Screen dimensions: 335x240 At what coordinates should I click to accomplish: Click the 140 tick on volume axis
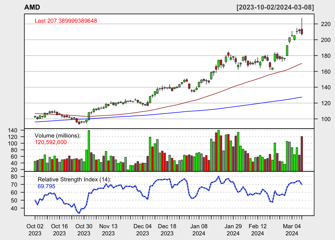(x=13, y=130)
